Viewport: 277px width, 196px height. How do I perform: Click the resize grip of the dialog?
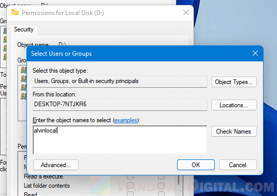point(259,172)
